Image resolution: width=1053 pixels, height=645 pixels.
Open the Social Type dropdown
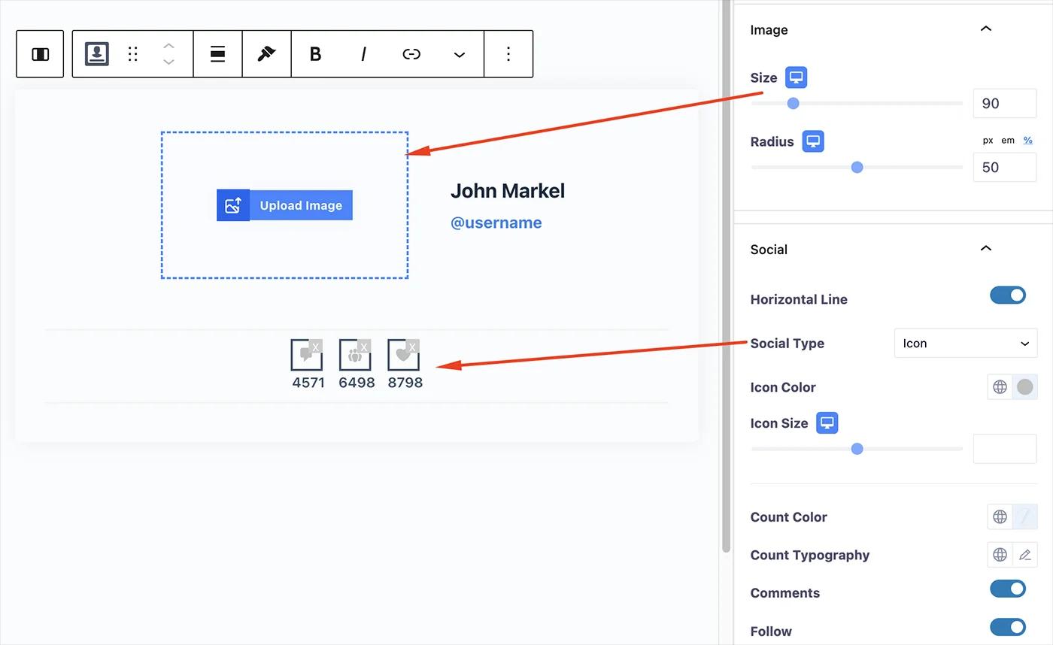[965, 343]
